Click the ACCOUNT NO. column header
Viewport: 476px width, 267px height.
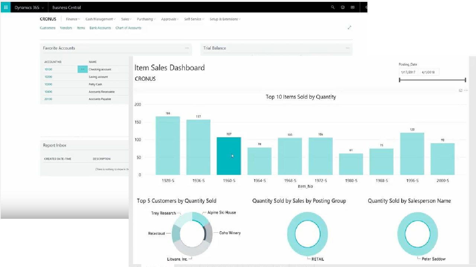pos(53,62)
